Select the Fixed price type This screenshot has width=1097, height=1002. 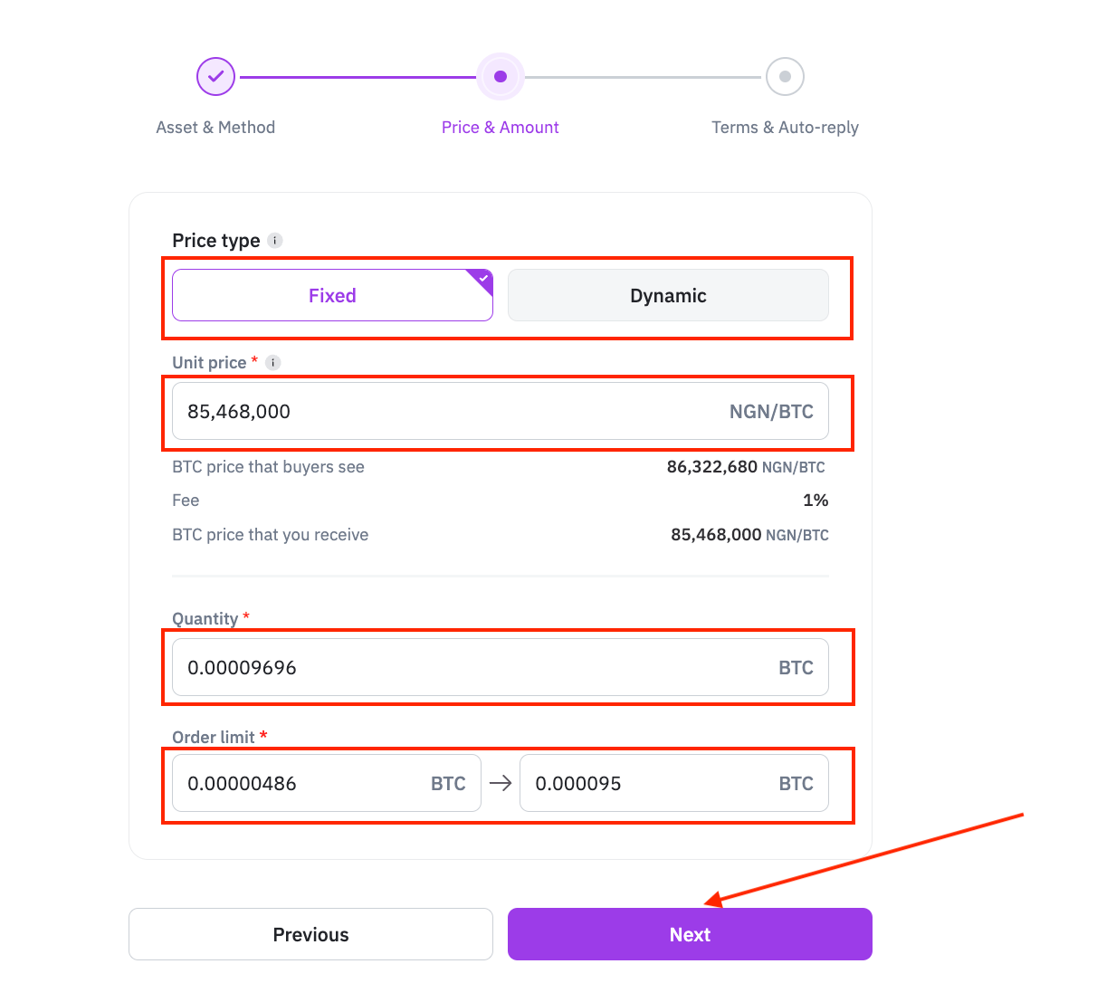tap(332, 295)
